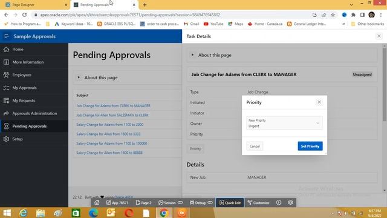387x218 pixels.
Task: Open Salary Change for Allen 1600 to 3333
Action: (x=108, y=134)
